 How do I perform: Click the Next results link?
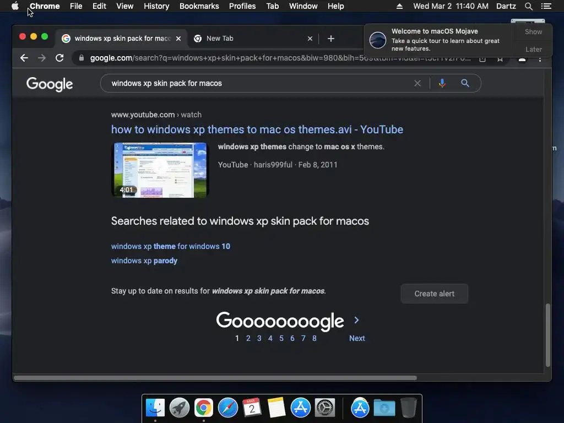pyautogui.click(x=357, y=339)
